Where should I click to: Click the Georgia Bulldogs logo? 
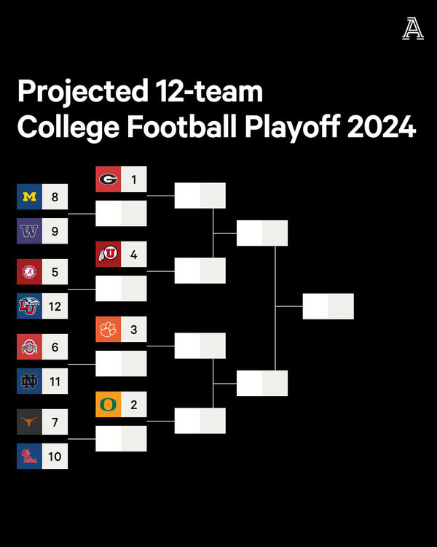click(x=109, y=179)
